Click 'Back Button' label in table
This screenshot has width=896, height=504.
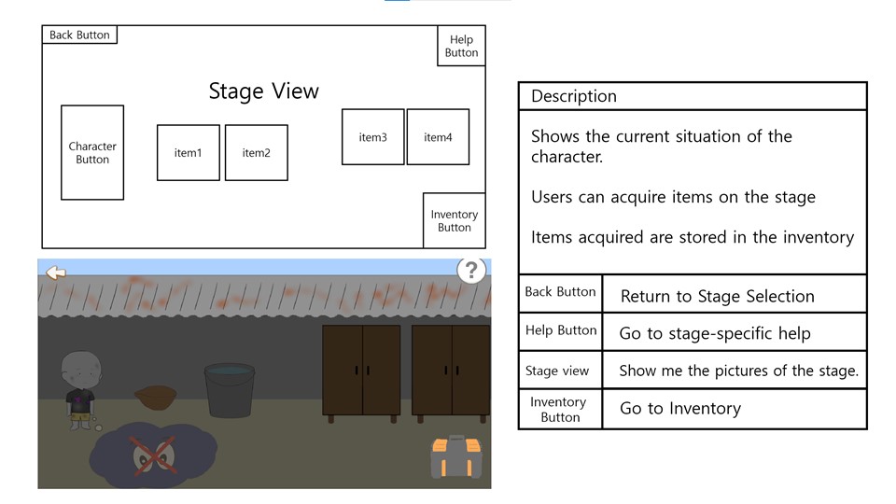tap(561, 292)
